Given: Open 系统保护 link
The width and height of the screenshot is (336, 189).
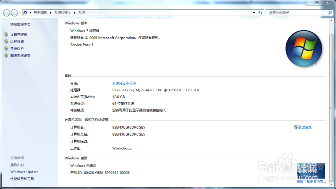Looking at the screenshot, I should point(17,49).
